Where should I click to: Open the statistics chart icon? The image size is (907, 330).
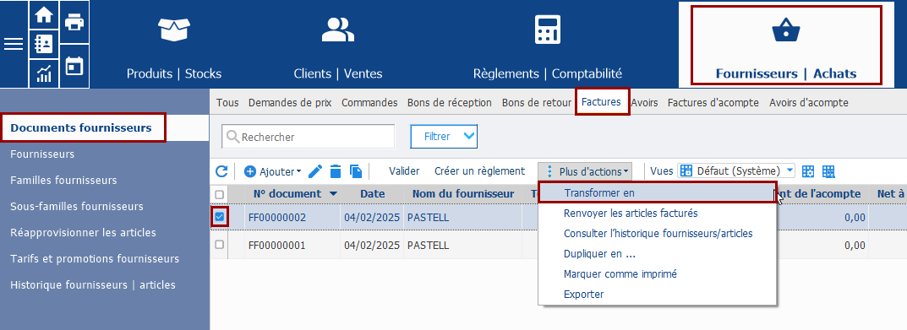click(x=44, y=73)
